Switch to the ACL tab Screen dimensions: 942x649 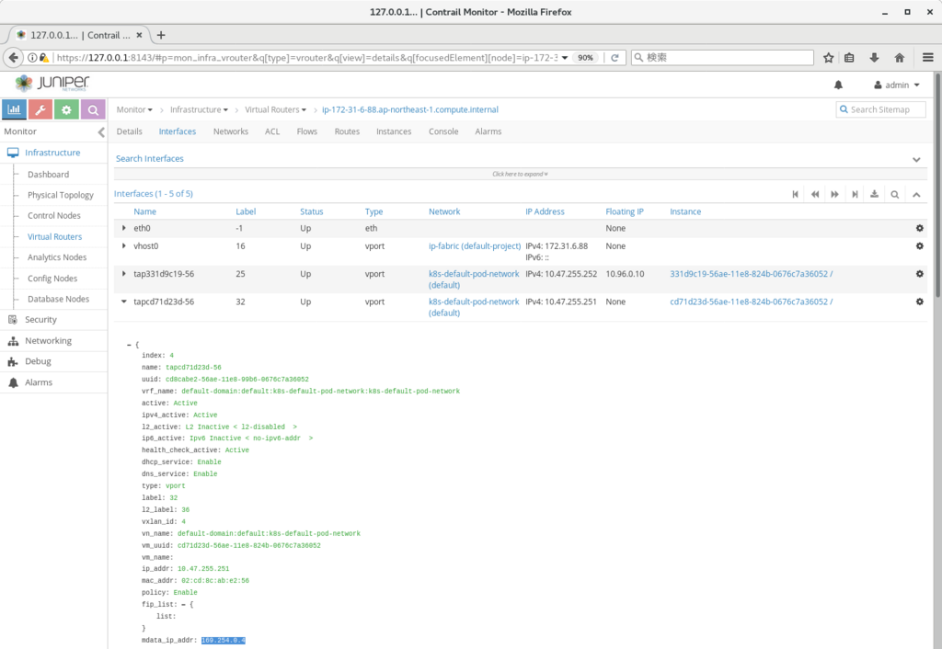pos(272,131)
